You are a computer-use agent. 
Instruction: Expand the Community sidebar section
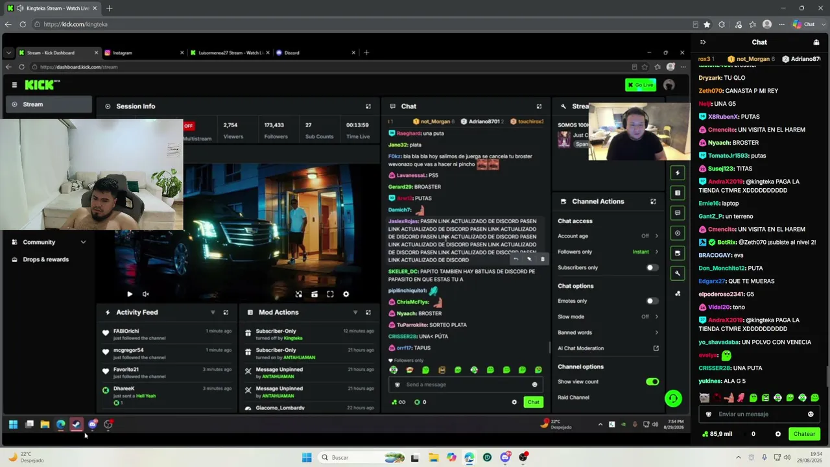49,242
